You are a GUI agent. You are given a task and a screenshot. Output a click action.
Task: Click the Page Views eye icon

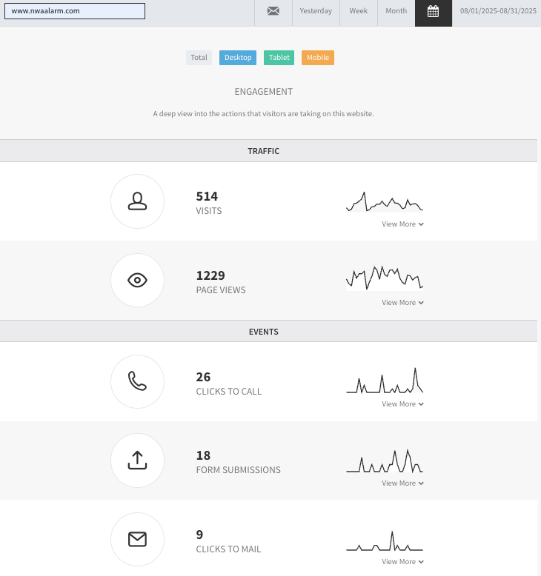(138, 281)
